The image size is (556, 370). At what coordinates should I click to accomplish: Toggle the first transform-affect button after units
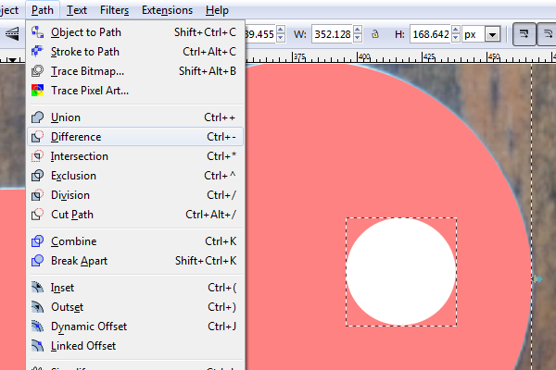524,34
